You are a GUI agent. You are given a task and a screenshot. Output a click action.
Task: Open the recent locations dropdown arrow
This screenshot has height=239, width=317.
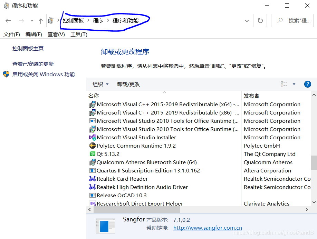(x=32, y=21)
